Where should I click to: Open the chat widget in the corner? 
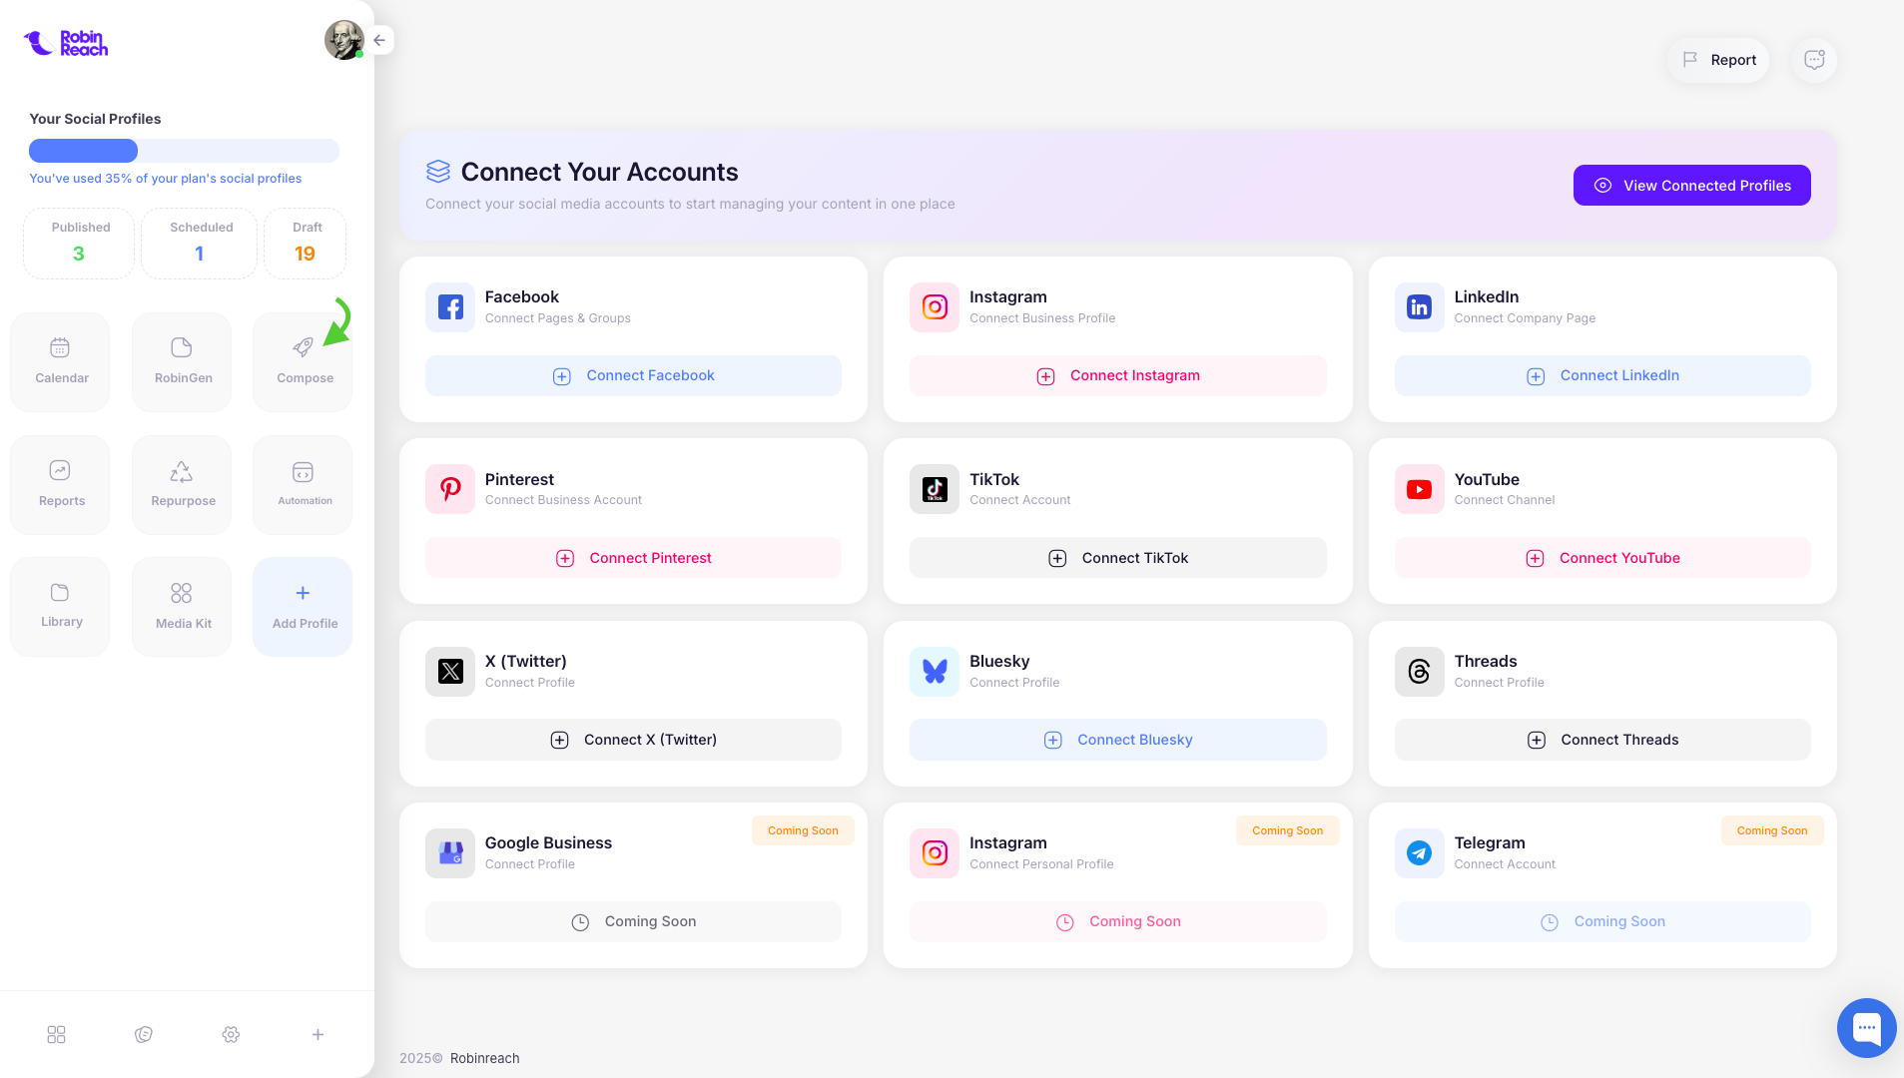pos(1866,1027)
